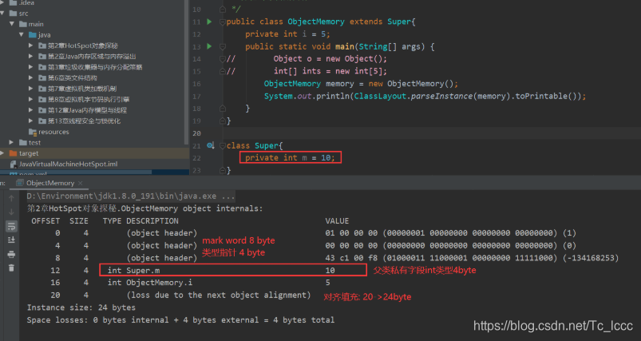Select 第8章虚拟机字节码执行引擎 package
The width and height of the screenshot is (641, 341).
(89, 99)
